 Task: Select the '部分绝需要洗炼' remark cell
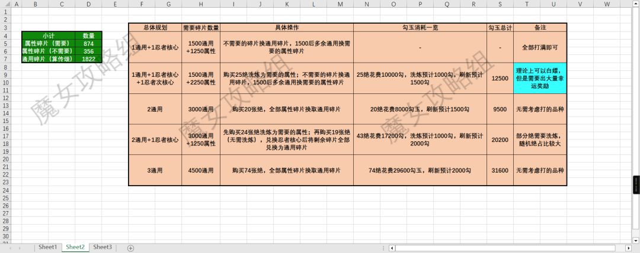540,140
